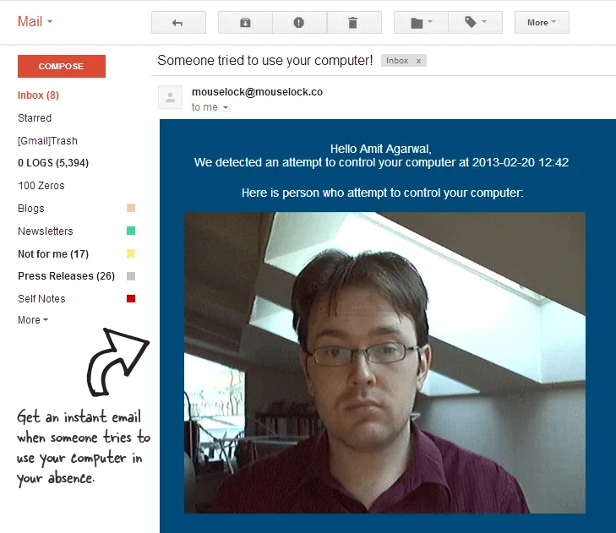This screenshot has width=616, height=533.
Task: Click the sender's avatar icon
Action: tap(171, 97)
